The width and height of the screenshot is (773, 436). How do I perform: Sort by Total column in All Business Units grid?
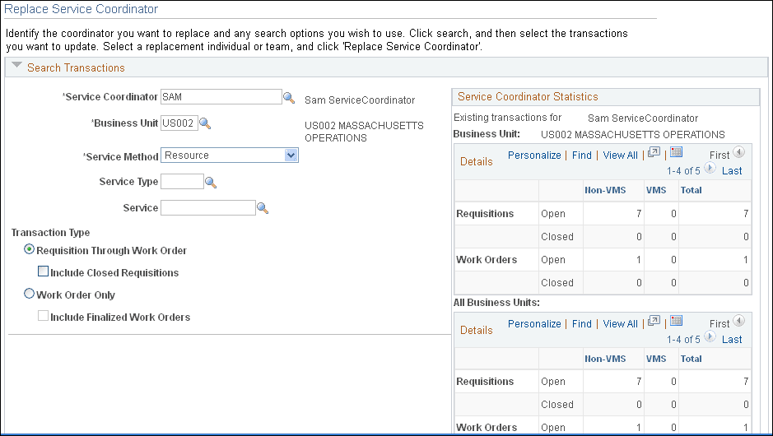691,359
